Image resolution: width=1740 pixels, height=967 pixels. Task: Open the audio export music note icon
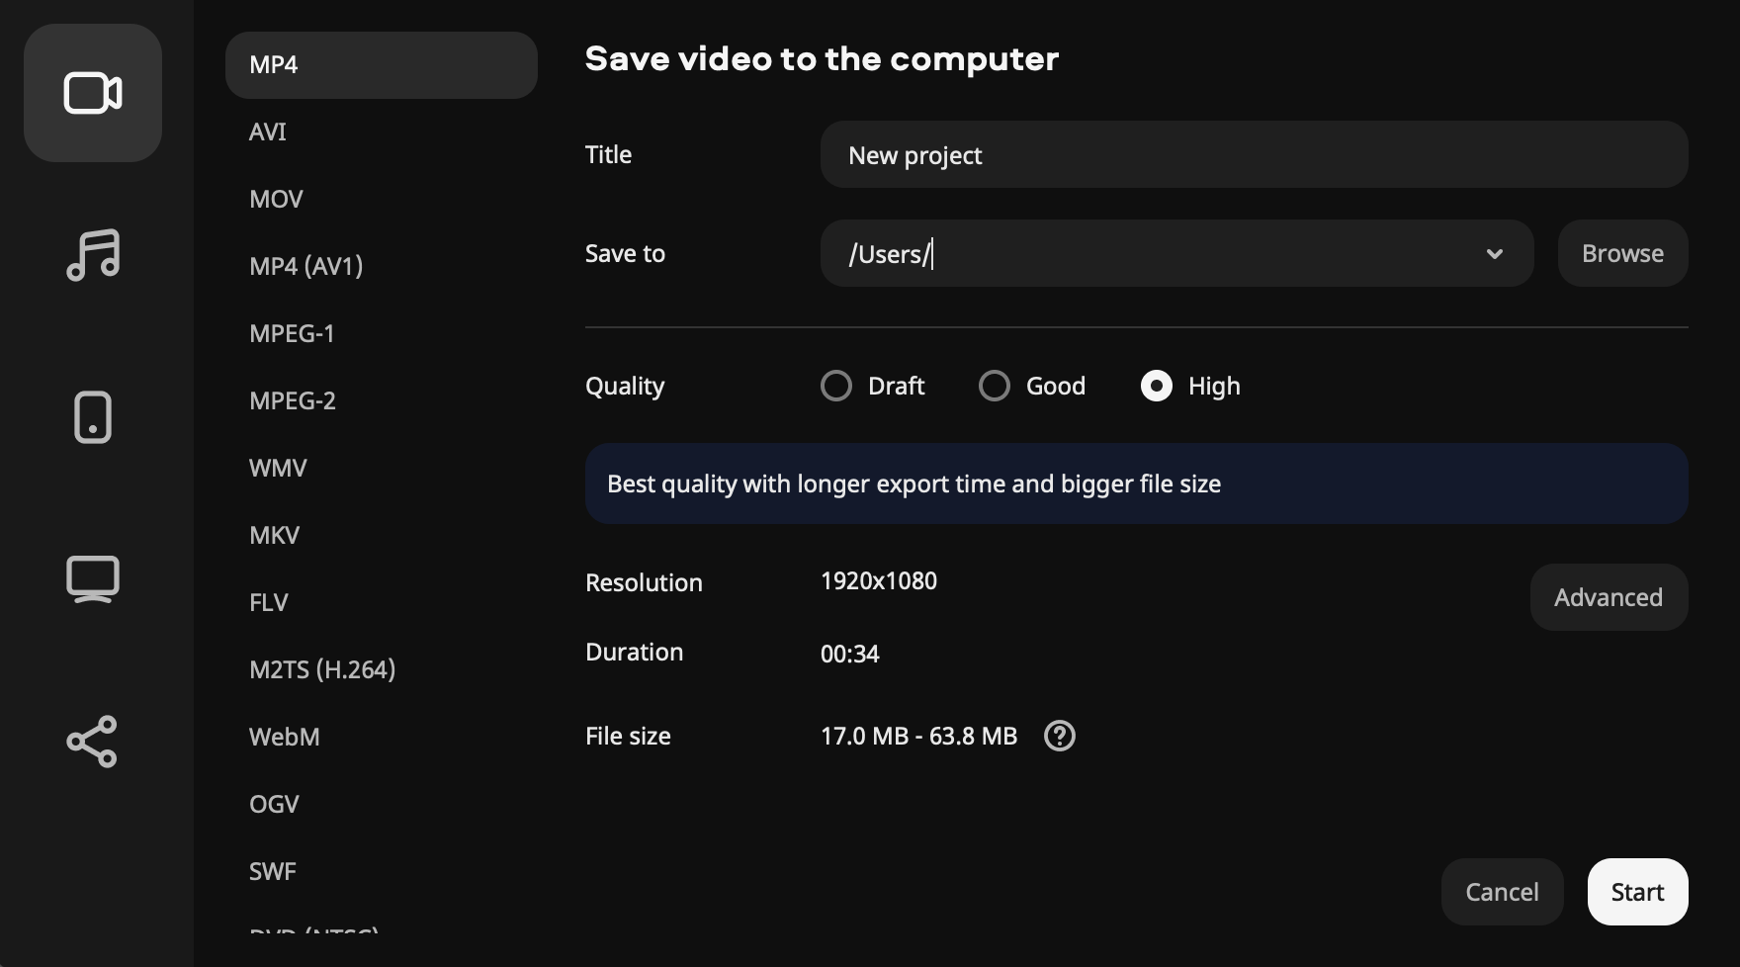point(93,255)
